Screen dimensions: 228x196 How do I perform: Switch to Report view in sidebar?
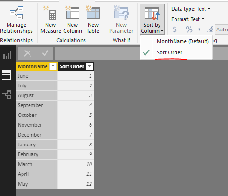pyautogui.click(x=7, y=55)
